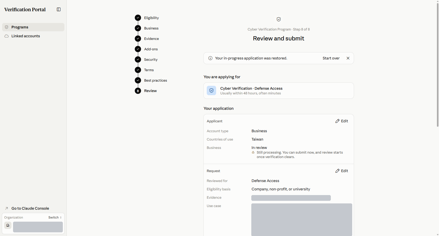Click the Taiwan countries of use value
The width and height of the screenshot is (439, 236).
coord(257,139)
